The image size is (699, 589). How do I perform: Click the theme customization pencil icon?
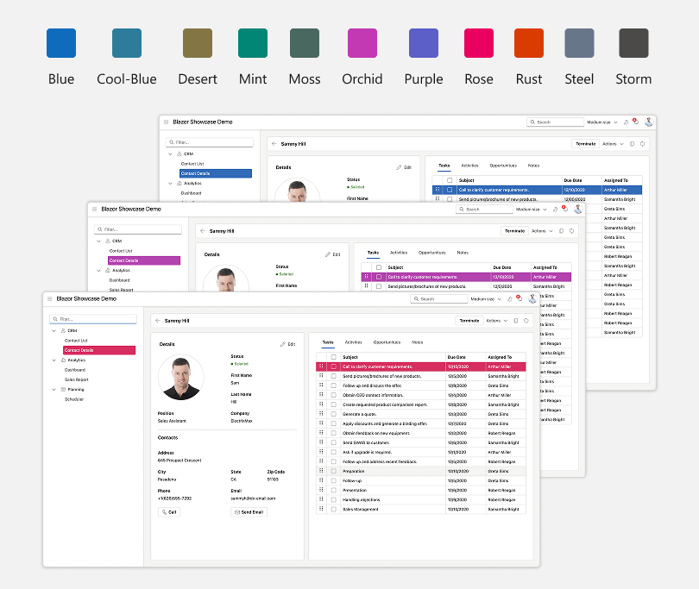(510, 299)
